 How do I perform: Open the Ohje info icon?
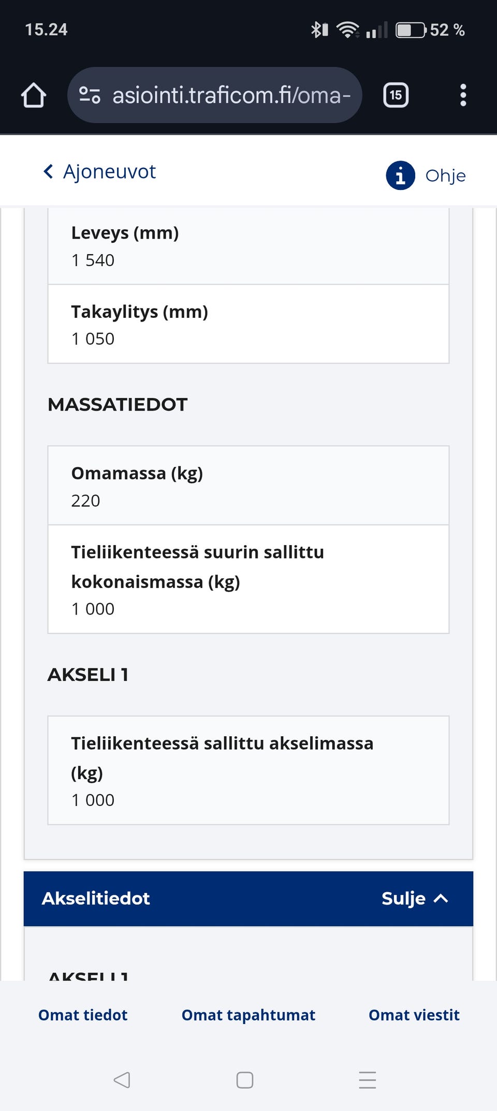(400, 176)
